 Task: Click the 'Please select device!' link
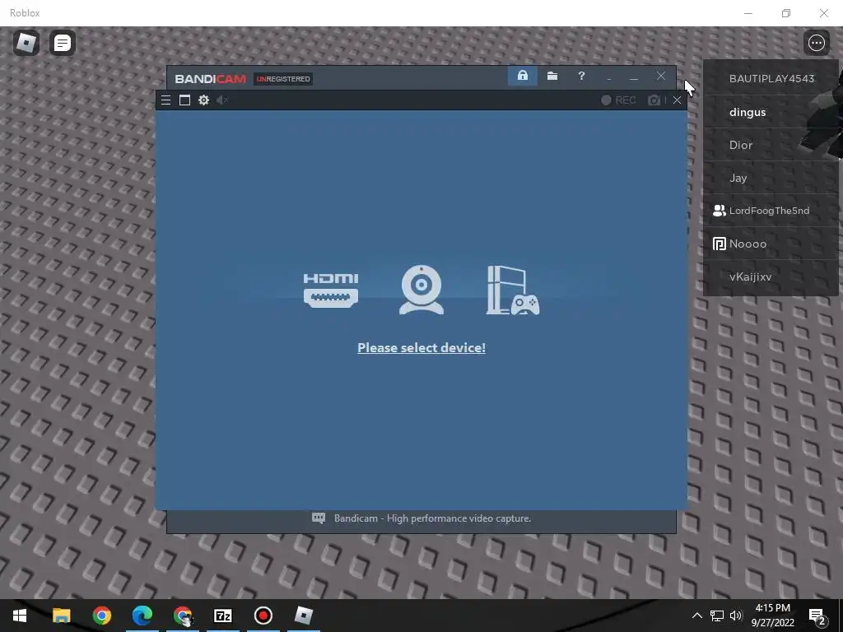421,348
